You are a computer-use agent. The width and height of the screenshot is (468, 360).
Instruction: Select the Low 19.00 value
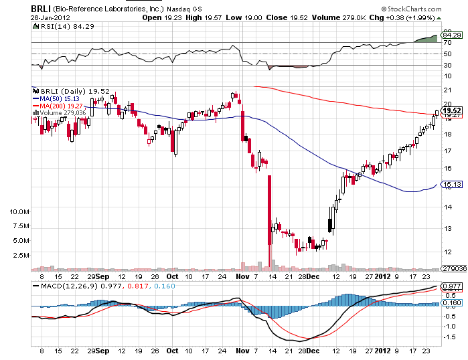tap(244, 17)
